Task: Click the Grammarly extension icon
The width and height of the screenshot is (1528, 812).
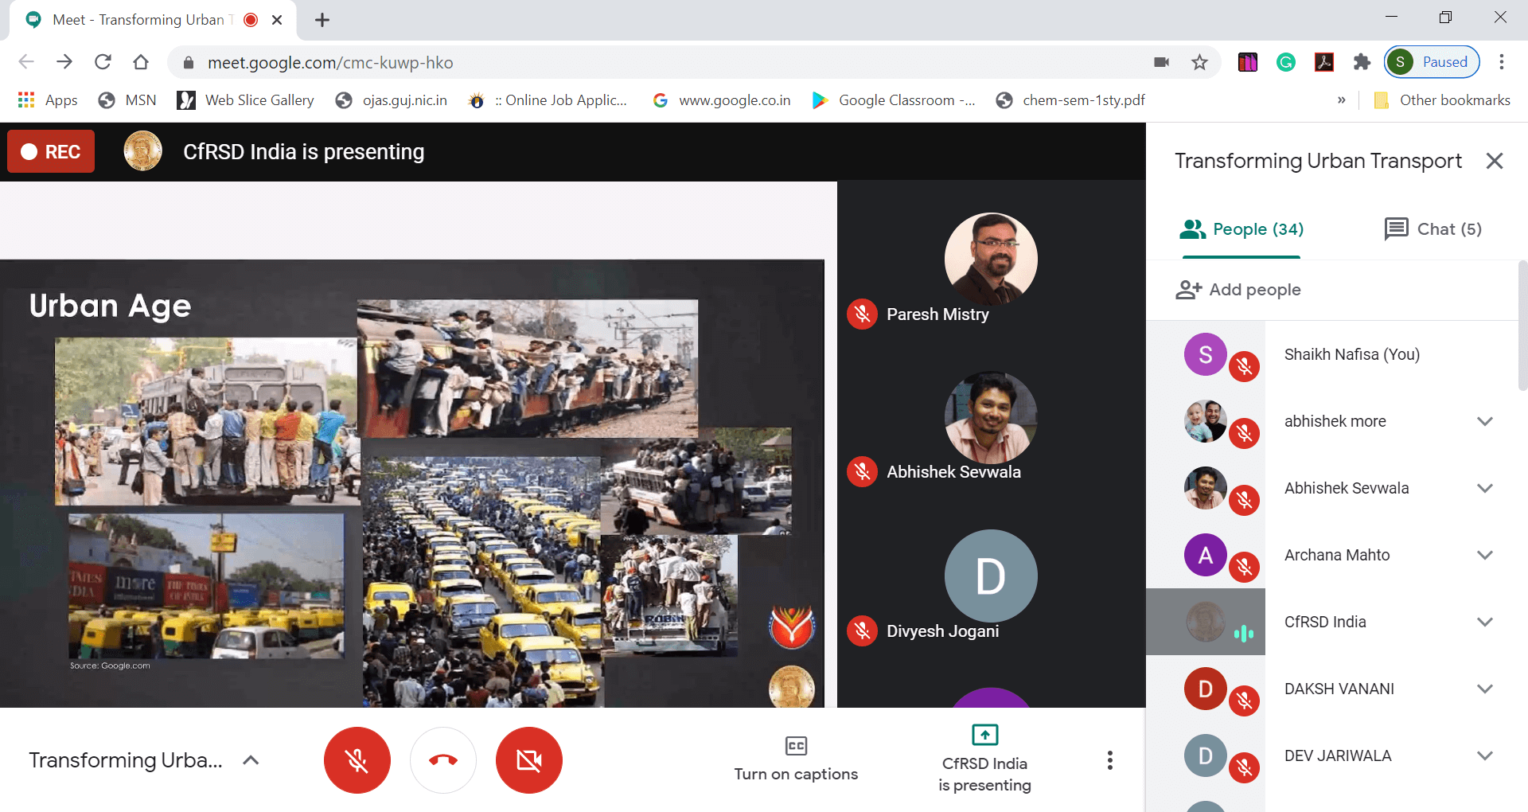Action: pos(1285,62)
